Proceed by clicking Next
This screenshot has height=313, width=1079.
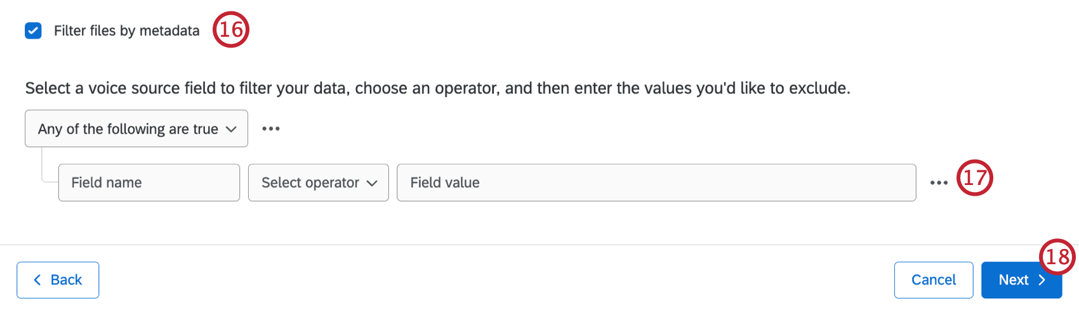click(x=1013, y=280)
